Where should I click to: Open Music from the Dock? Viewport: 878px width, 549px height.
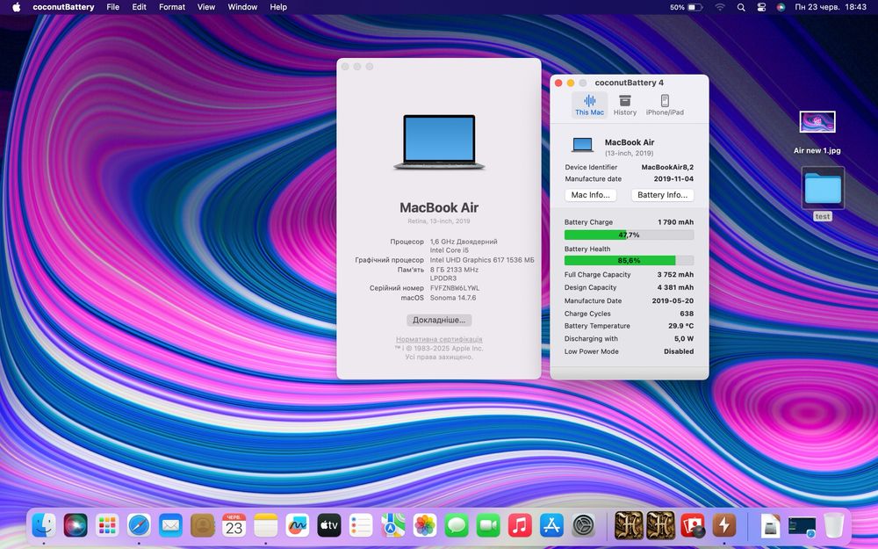520,525
